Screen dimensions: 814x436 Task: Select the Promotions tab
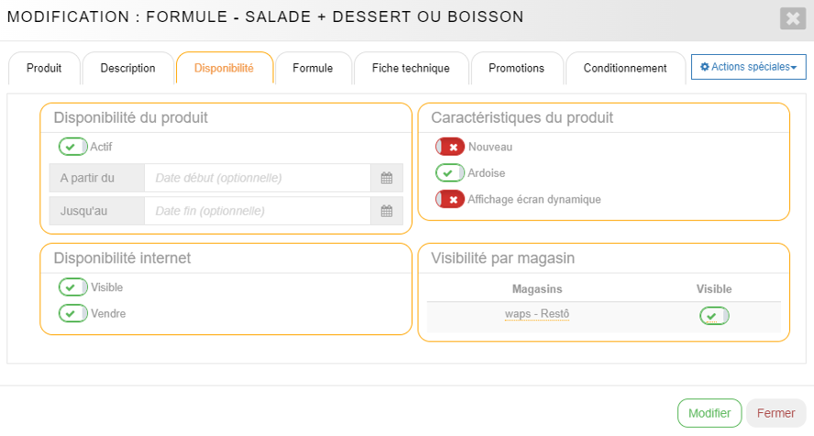(x=516, y=69)
